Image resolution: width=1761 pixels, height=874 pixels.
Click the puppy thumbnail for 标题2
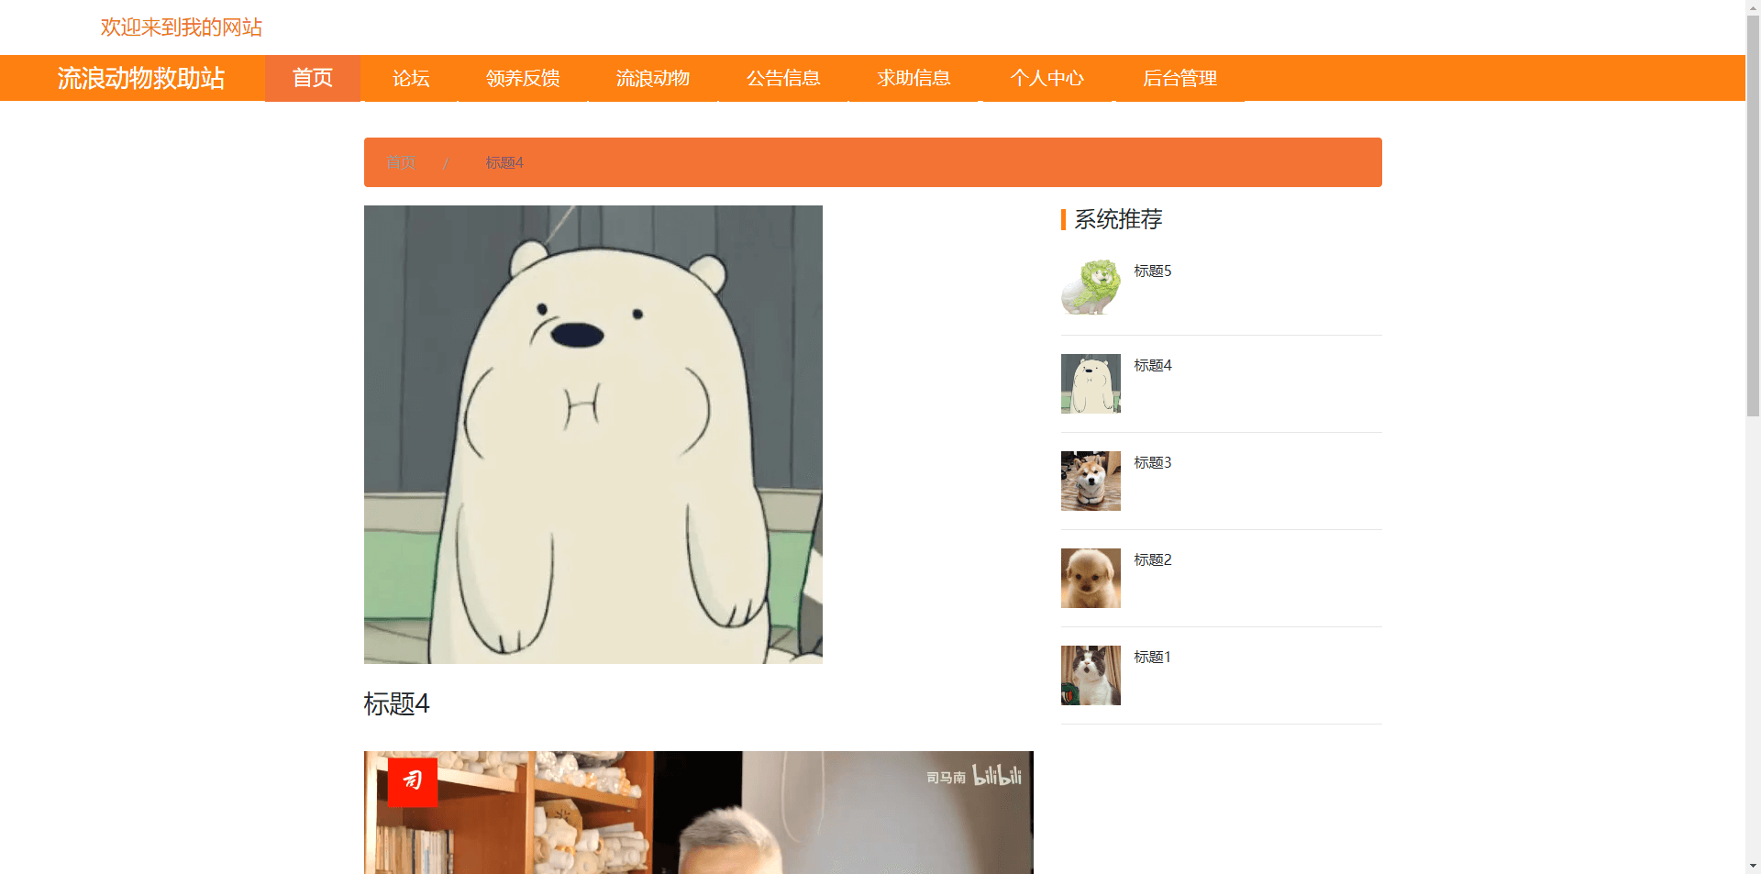1091,578
